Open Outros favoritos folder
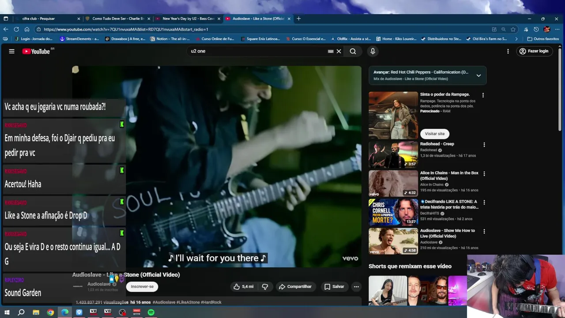 click(543, 39)
